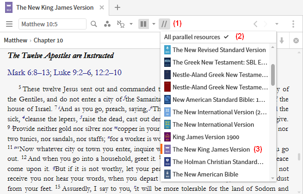Select All parallel resources option
Image resolution: width=303 pixels, height=194 pixels.
click(218, 37)
